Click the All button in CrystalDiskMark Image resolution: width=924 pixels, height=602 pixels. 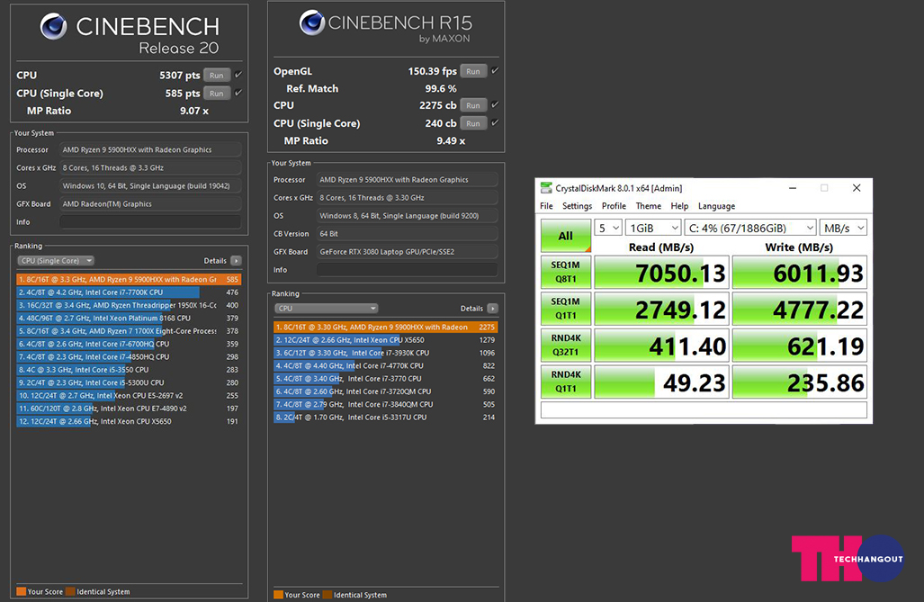[566, 236]
